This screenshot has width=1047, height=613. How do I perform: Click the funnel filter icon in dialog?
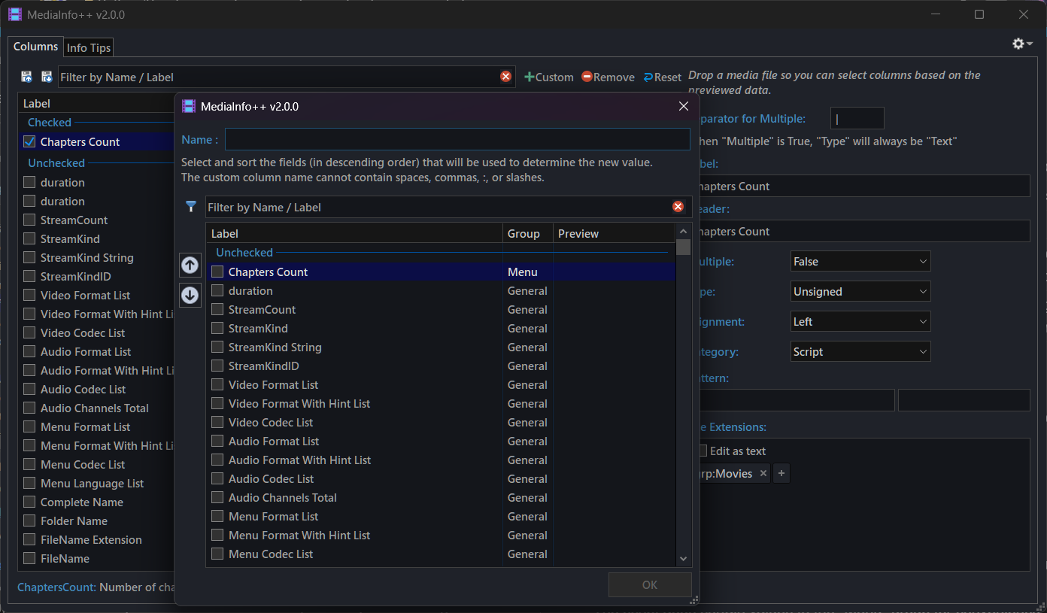(191, 207)
